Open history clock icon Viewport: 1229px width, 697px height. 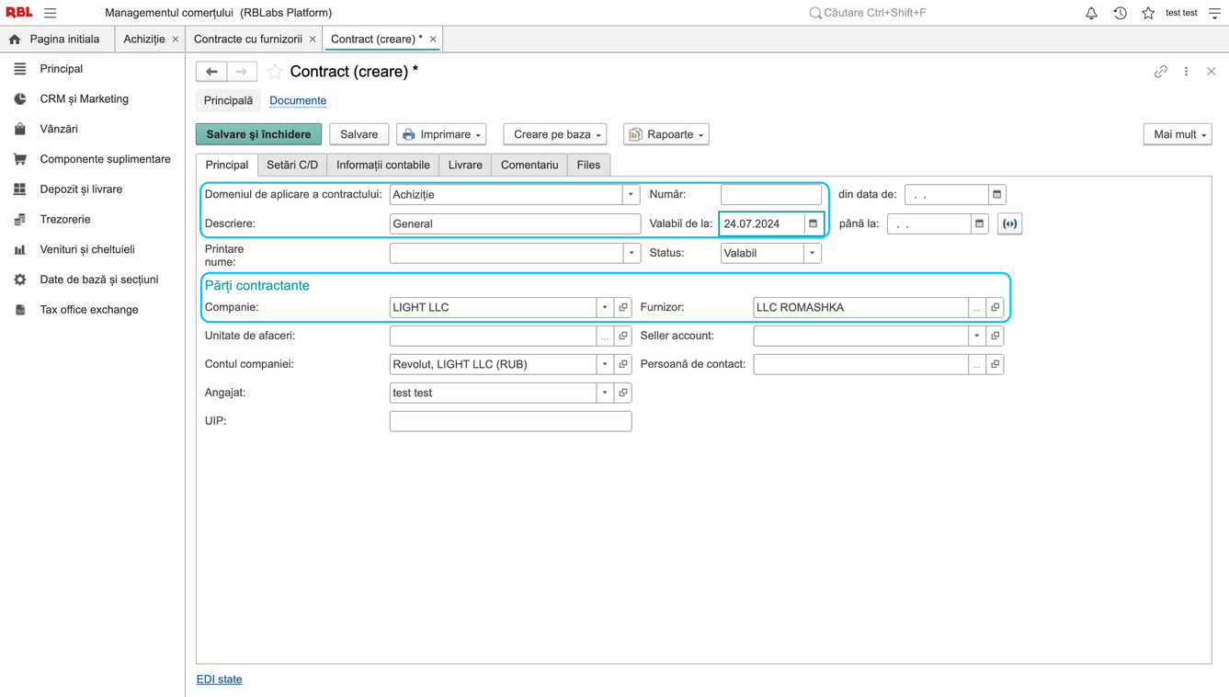click(x=1120, y=13)
